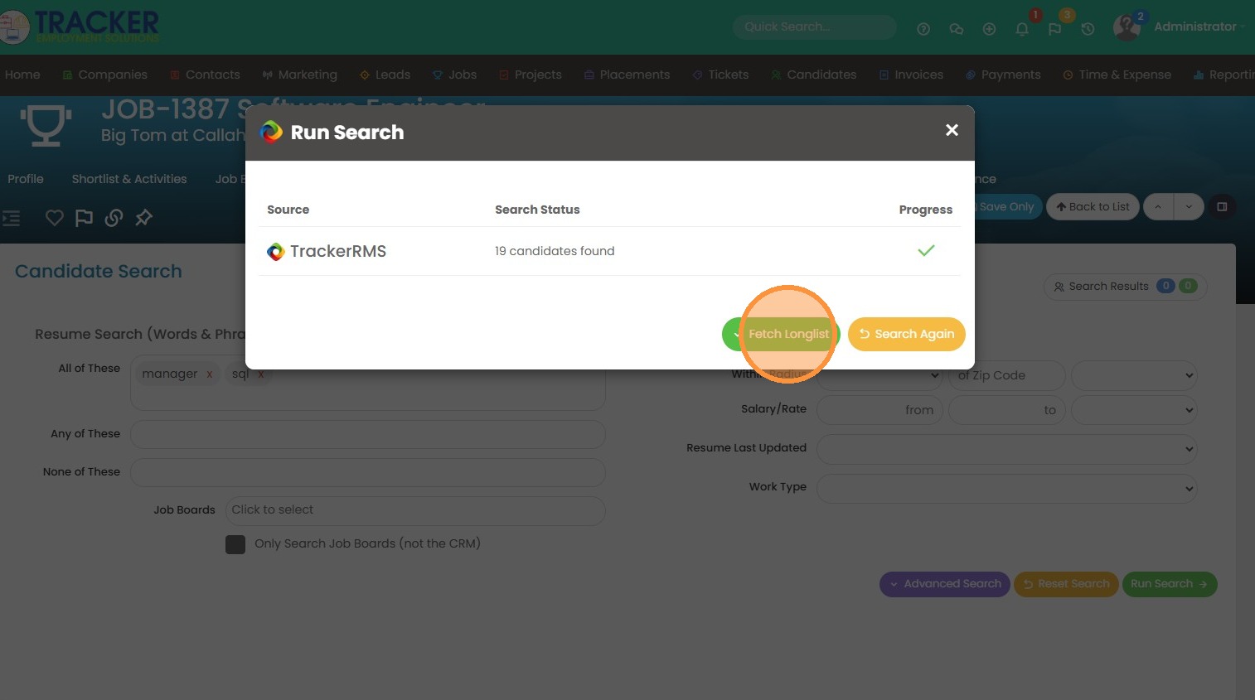Click the Search Again button
This screenshot has width=1255, height=700.
coord(906,334)
